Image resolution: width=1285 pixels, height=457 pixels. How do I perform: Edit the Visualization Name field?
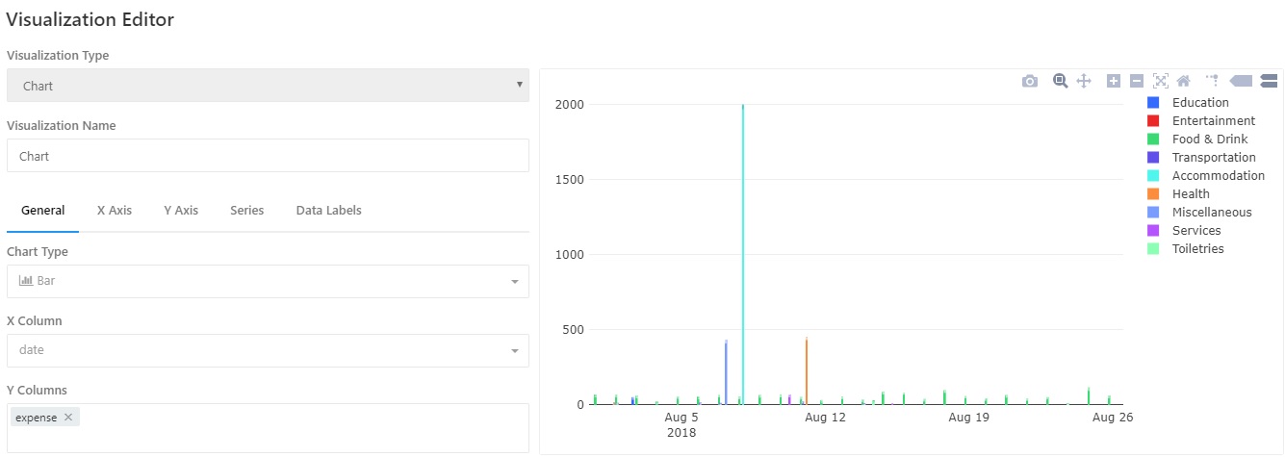(x=268, y=156)
